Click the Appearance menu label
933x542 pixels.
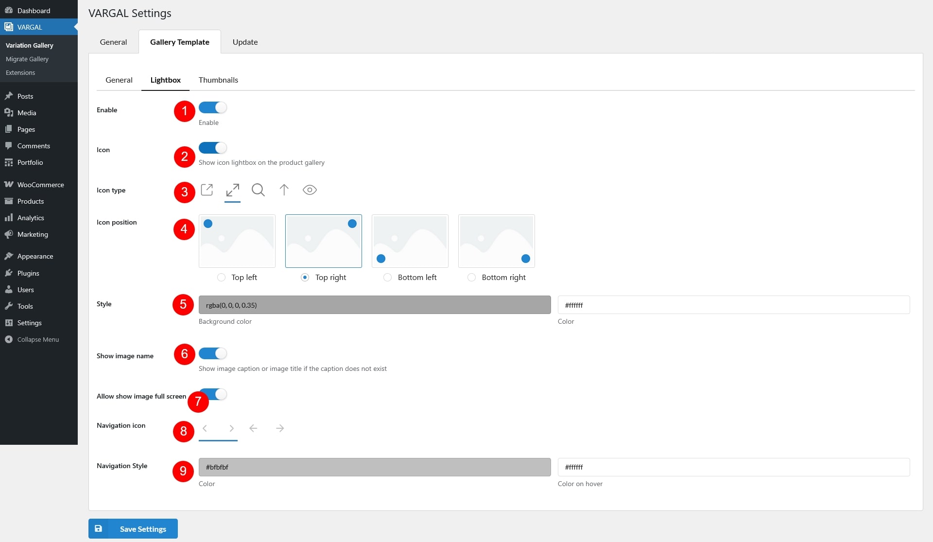tap(35, 256)
